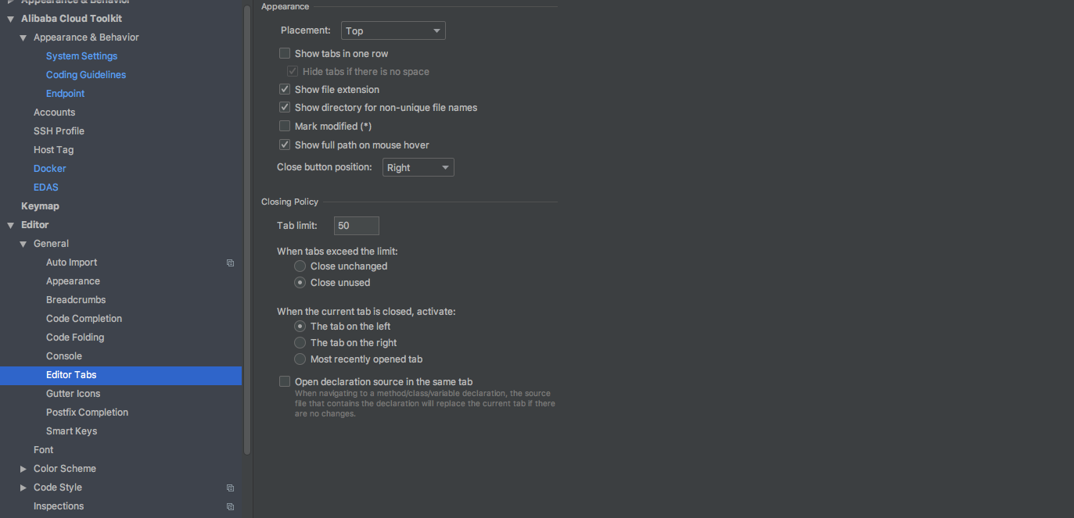The width and height of the screenshot is (1074, 518).
Task: Expand the Color Scheme tree node
Action: (23, 469)
